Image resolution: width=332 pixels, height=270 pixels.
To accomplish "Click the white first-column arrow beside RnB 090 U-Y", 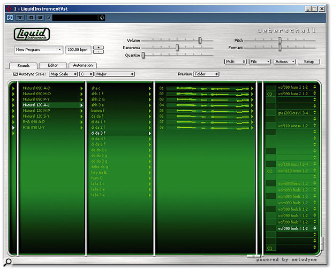I will click(x=13, y=128).
